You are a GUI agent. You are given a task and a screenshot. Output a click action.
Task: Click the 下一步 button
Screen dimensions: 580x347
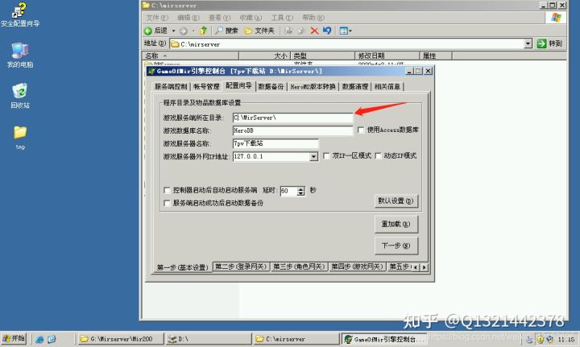[x=396, y=246]
